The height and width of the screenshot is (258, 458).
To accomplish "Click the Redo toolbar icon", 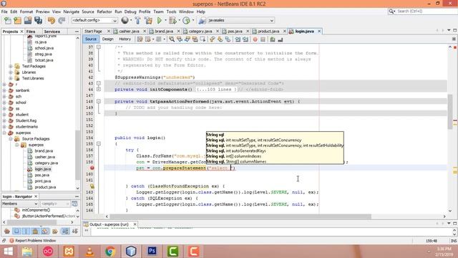I will (62, 21).
